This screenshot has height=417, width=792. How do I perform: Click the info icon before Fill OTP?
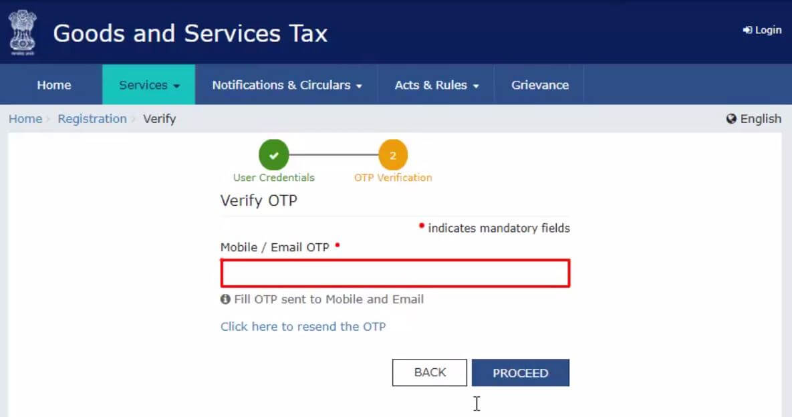[225, 299]
